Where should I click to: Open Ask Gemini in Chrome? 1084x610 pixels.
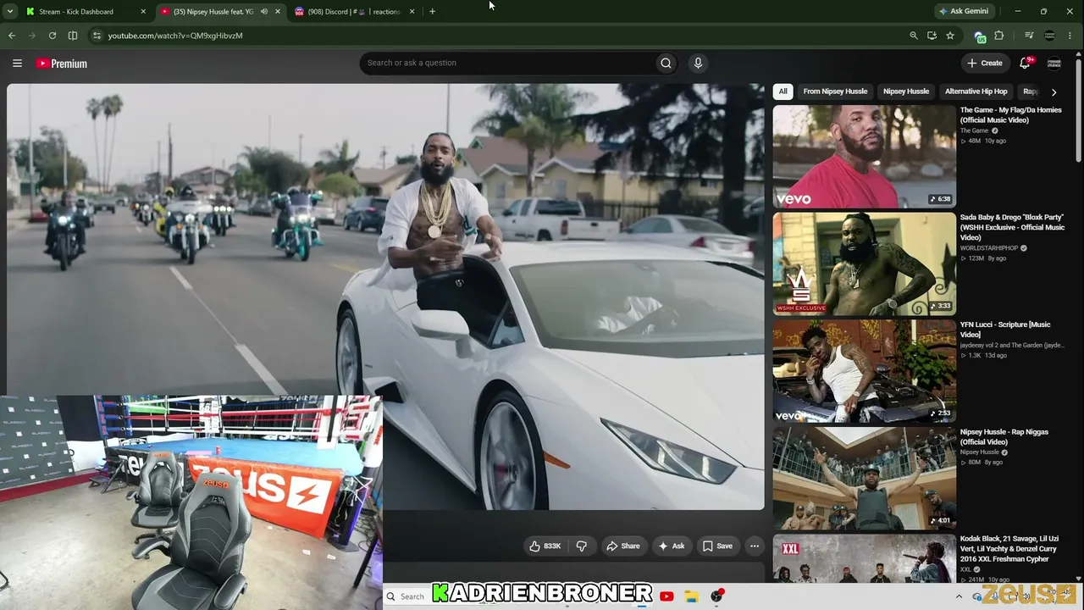[963, 12]
